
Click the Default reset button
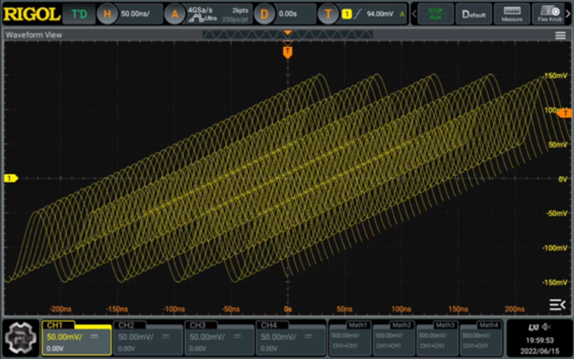point(474,14)
